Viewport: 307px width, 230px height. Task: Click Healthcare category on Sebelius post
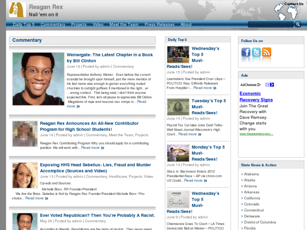click(118, 176)
